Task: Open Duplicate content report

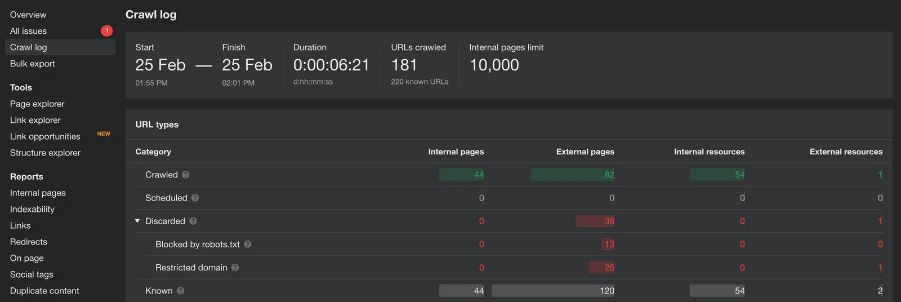Action: coord(44,291)
